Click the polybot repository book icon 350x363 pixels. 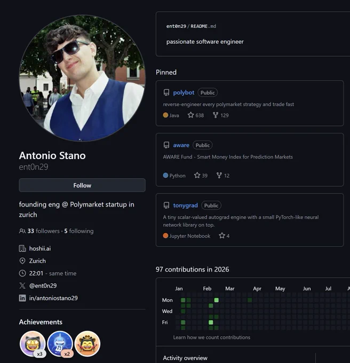[166, 92]
